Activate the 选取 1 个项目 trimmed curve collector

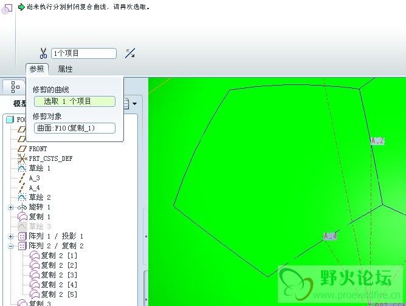(75, 101)
